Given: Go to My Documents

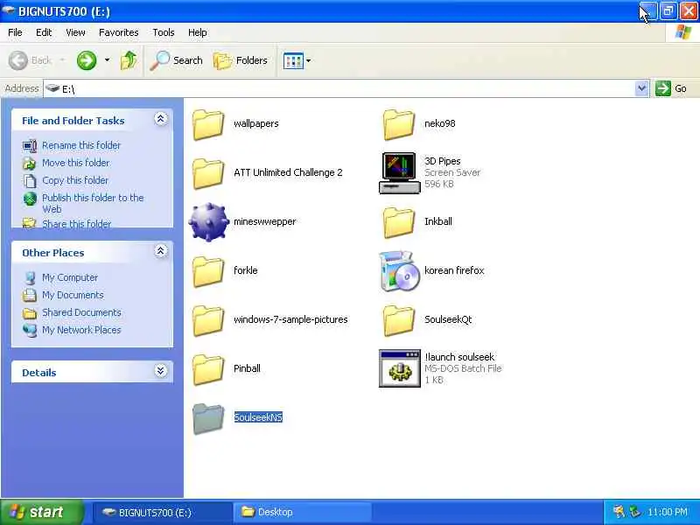Looking at the screenshot, I should pos(73,295).
